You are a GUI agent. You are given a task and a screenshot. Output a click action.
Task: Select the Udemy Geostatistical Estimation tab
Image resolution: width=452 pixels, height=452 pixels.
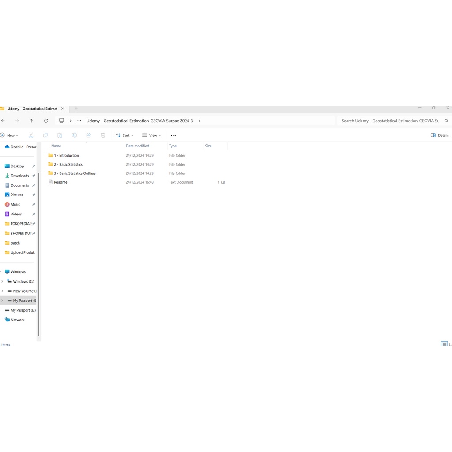[x=32, y=109]
